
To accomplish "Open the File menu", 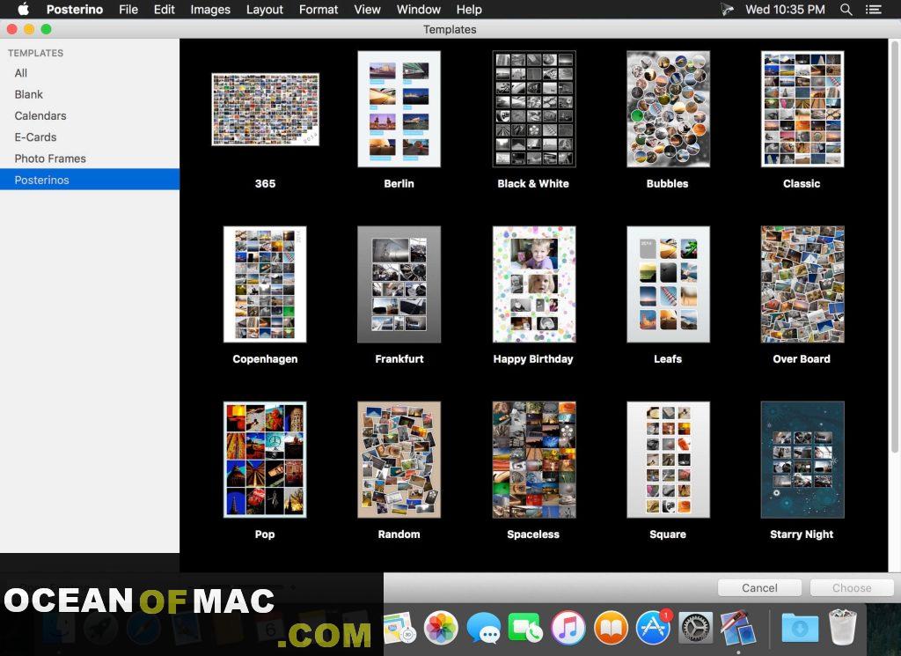I will pyautogui.click(x=128, y=9).
